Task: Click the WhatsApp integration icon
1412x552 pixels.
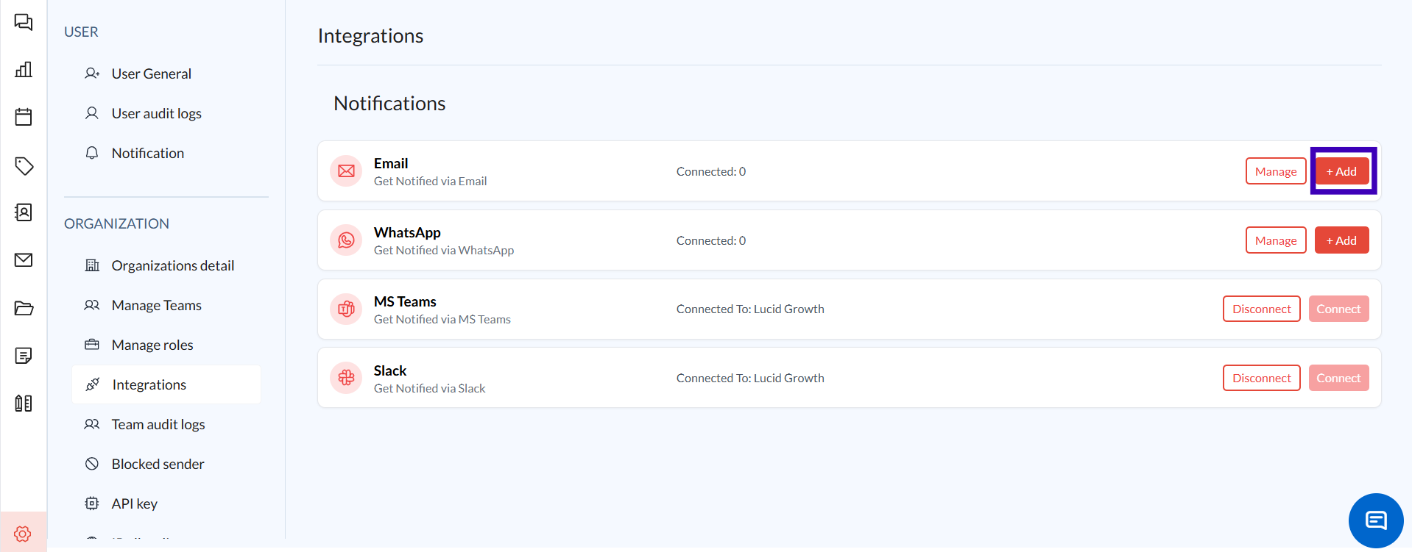Action: (346, 240)
